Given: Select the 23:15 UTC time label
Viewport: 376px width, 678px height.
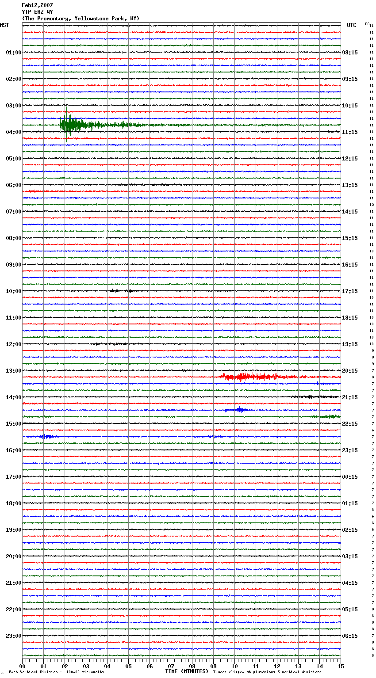Looking at the screenshot, I should pyautogui.click(x=350, y=450).
